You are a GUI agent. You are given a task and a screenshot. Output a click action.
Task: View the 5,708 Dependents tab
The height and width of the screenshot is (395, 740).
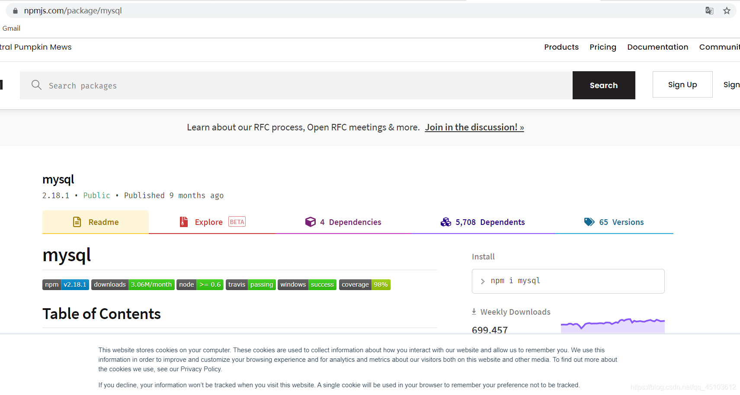coord(483,222)
